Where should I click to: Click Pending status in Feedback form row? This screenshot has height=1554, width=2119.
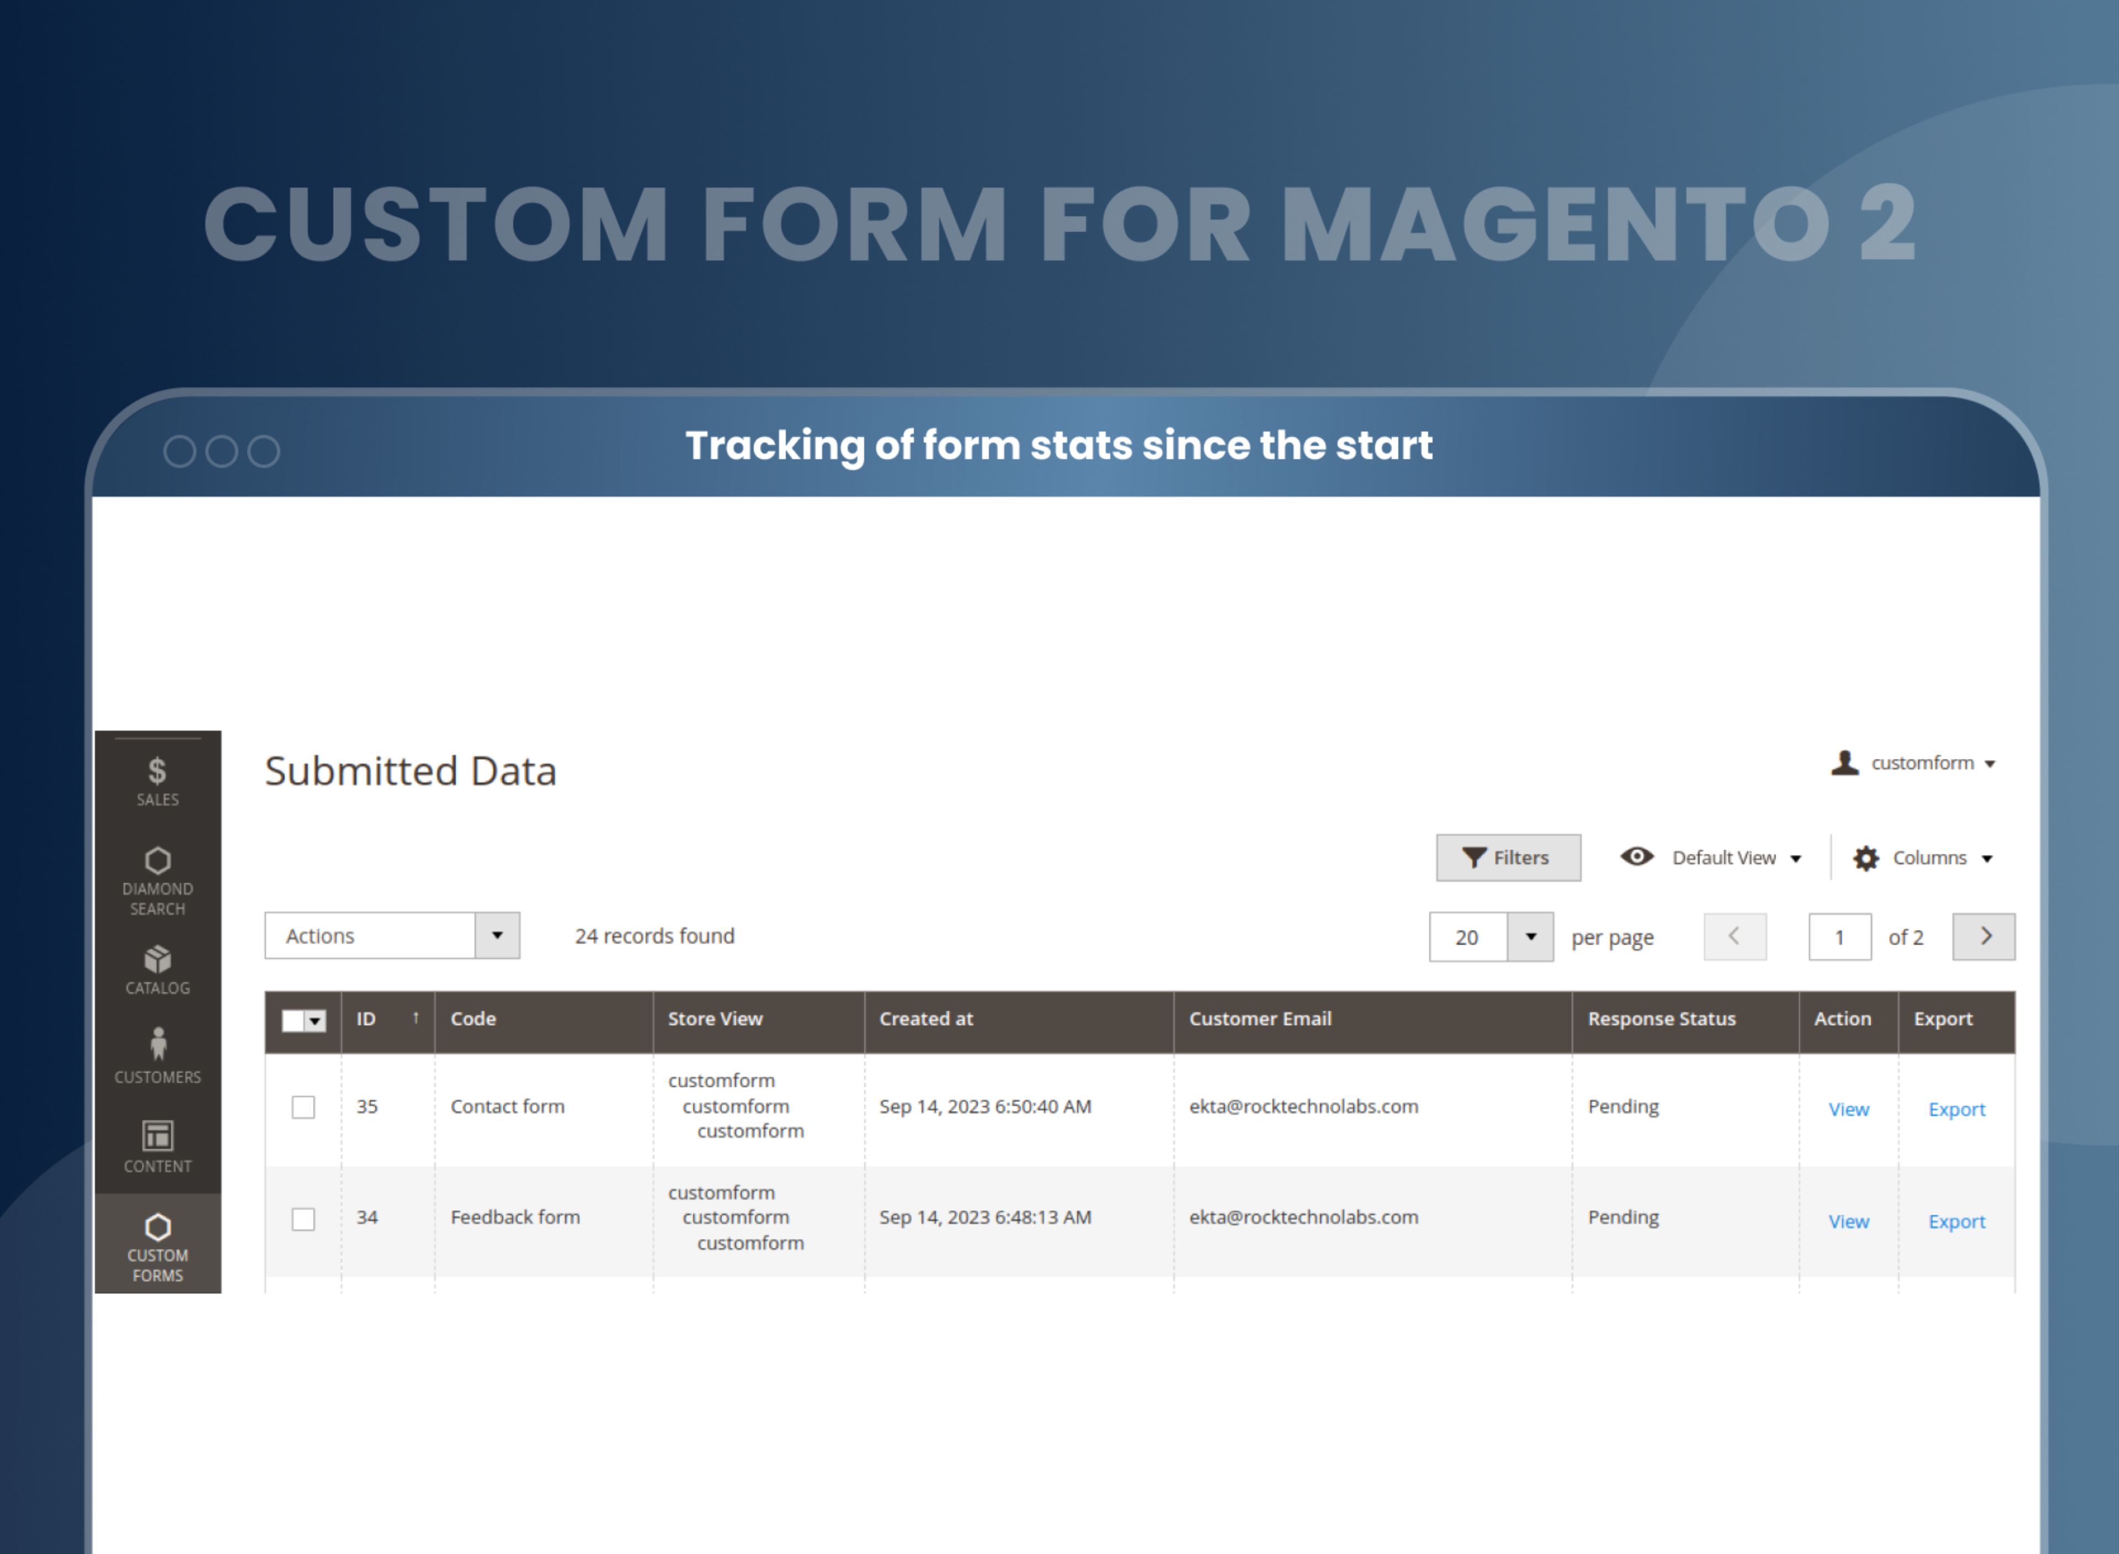(1622, 1218)
